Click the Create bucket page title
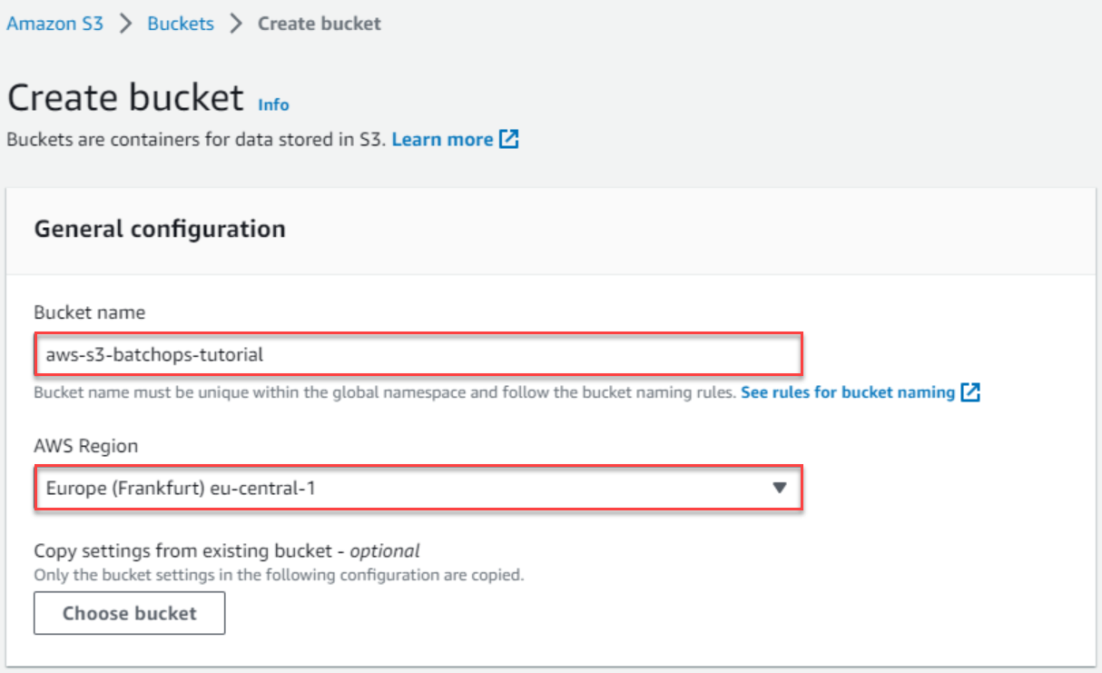Screen dimensions: 1102x673 coord(125,97)
